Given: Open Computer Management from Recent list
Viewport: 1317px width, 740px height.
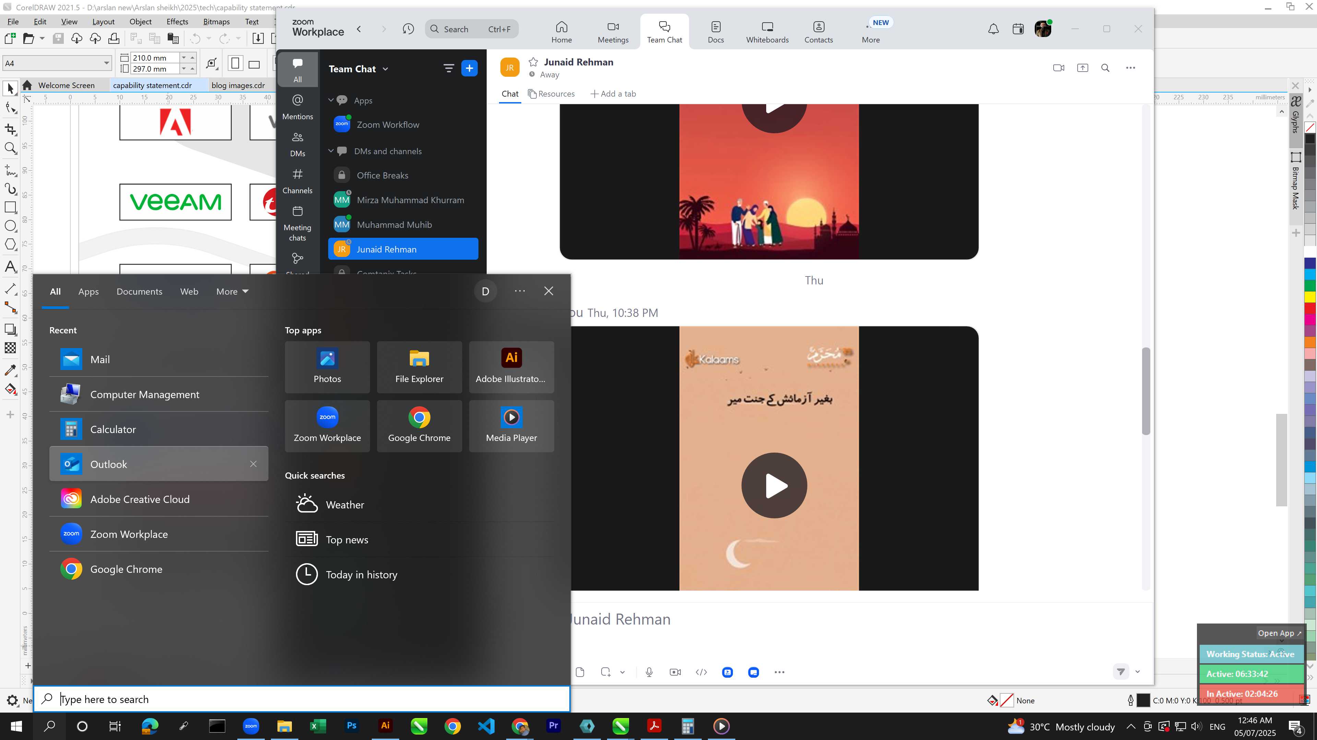Looking at the screenshot, I should [158, 394].
